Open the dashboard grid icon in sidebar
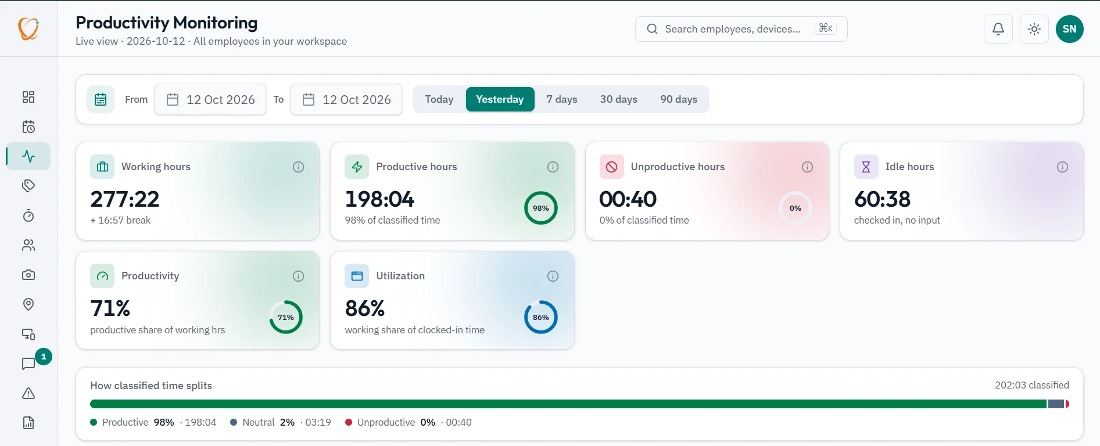This screenshot has height=446, width=1100. (28, 97)
